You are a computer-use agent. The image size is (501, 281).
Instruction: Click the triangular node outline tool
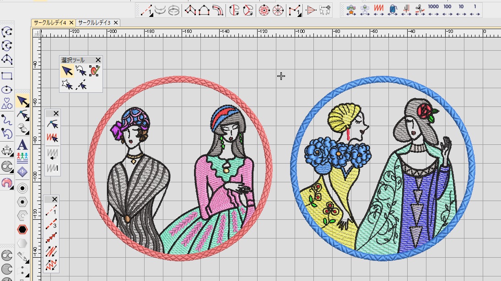click(7, 59)
